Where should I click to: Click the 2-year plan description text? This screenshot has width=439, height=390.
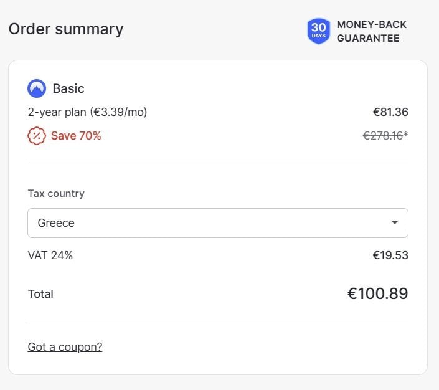(x=87, y=112)
